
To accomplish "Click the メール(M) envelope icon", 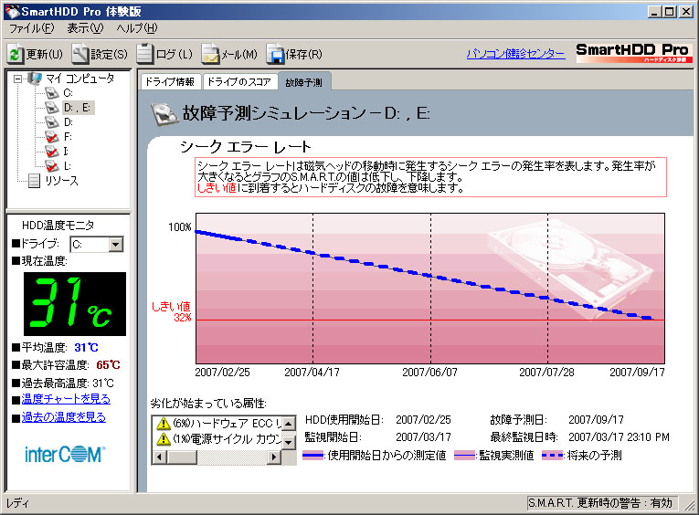I will point(210,54).
